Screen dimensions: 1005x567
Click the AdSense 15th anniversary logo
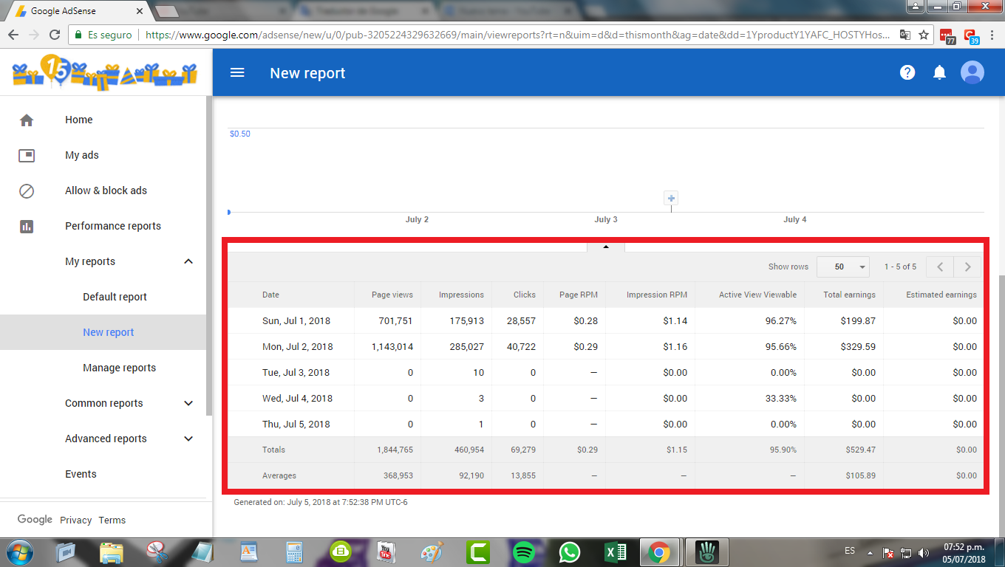105,72
